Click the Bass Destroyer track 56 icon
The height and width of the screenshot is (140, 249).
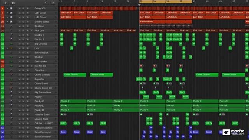(11, 132)
